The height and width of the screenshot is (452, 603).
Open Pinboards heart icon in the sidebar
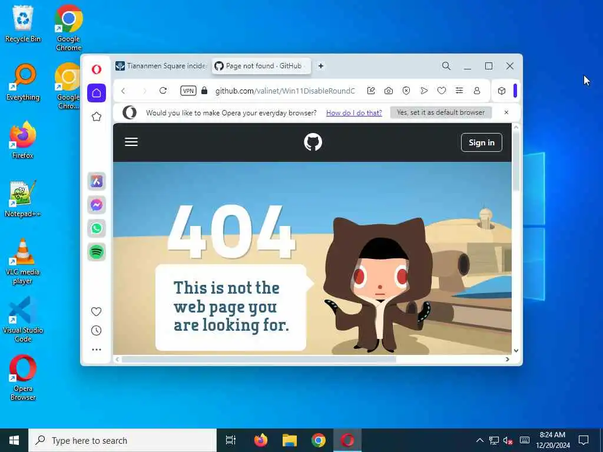[96, 311]
